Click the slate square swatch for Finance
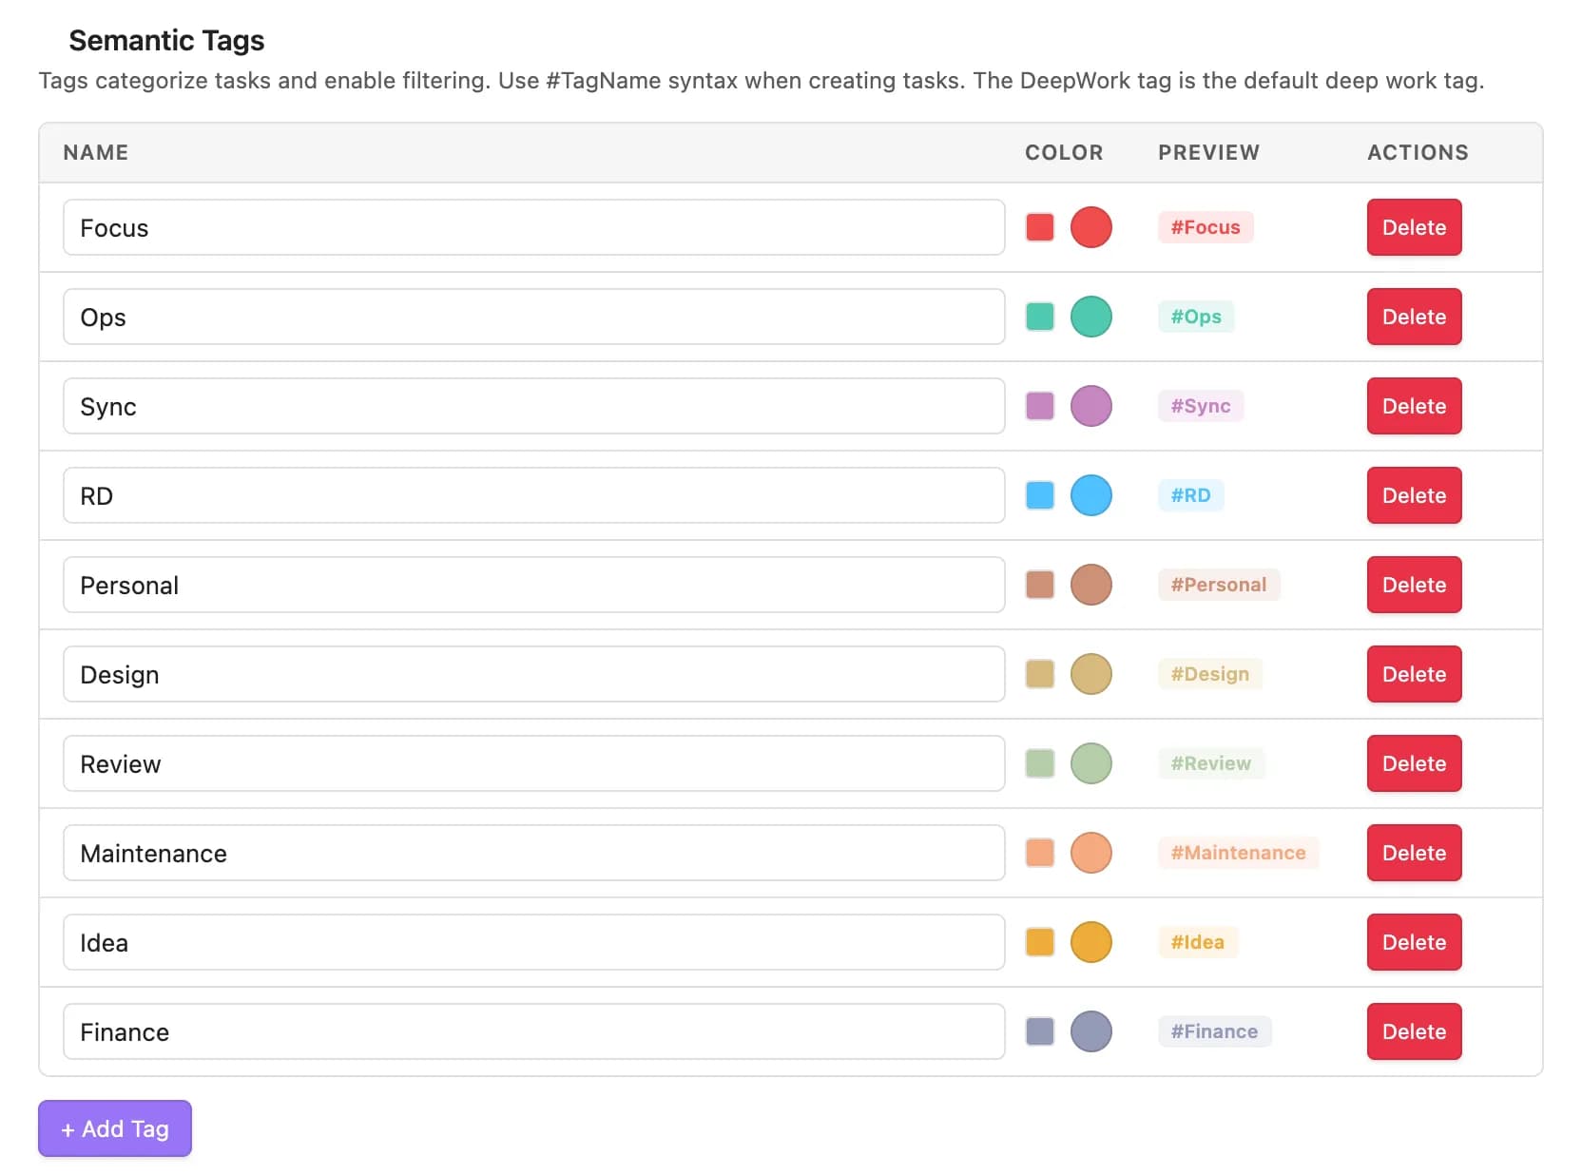 click(x=1039, y=1031)
